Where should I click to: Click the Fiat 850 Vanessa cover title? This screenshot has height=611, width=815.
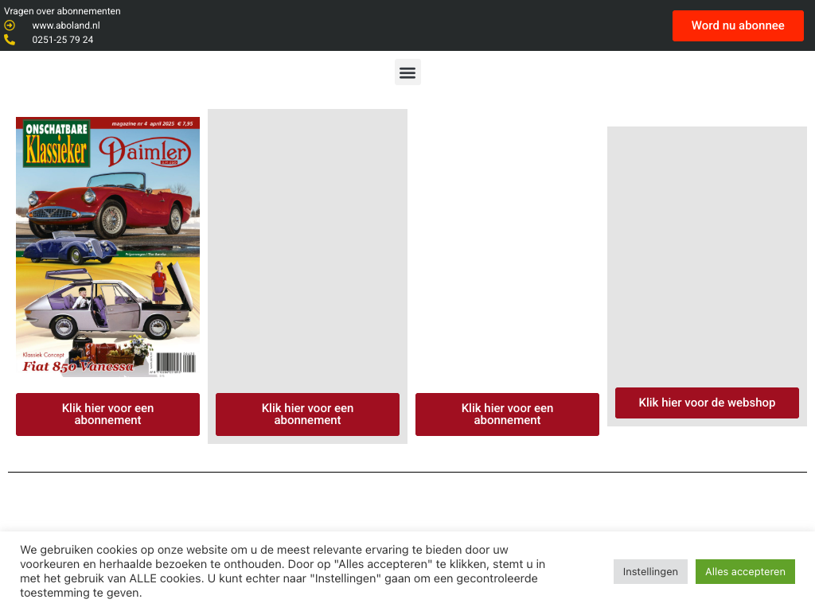[78, 367]
